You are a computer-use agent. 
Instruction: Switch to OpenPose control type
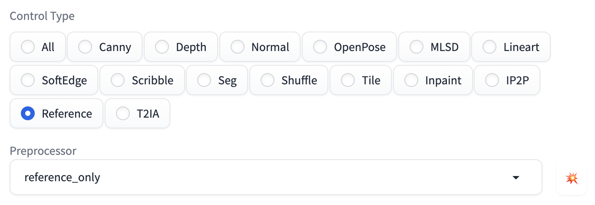point(320,47)
